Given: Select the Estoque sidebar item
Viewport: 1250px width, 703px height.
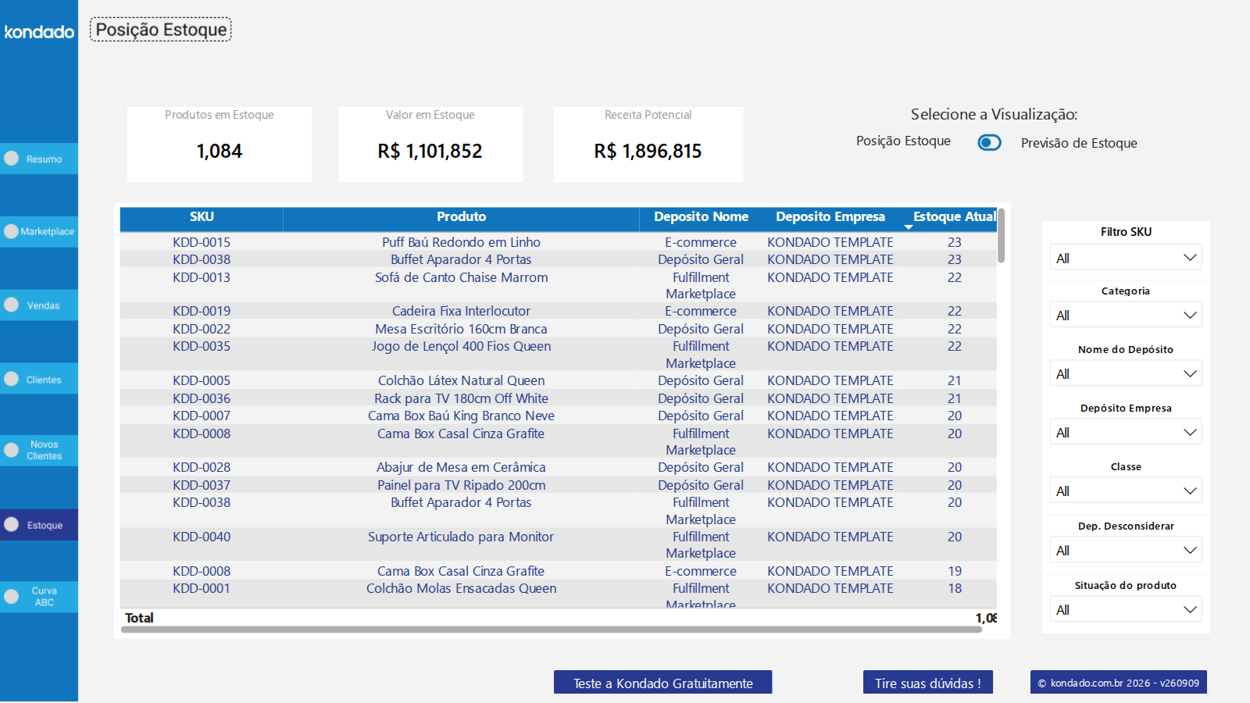Looking at the screenshot, I should [x=39, y=525].
